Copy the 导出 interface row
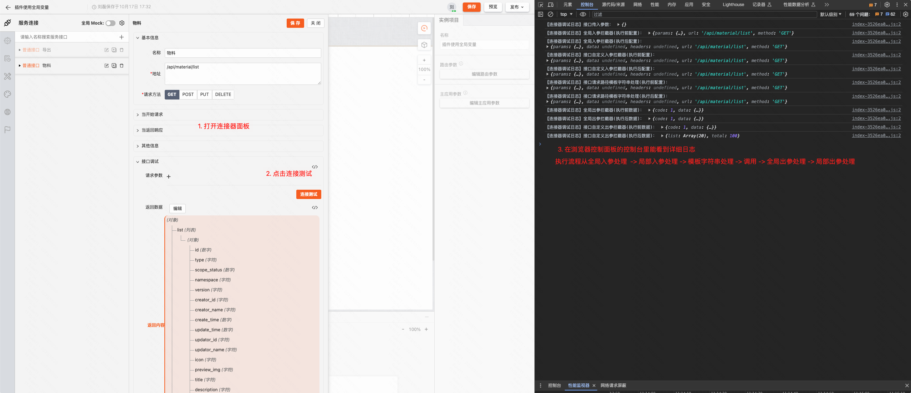911x393 pixels. pyautogui.click(x=114, y=50)
